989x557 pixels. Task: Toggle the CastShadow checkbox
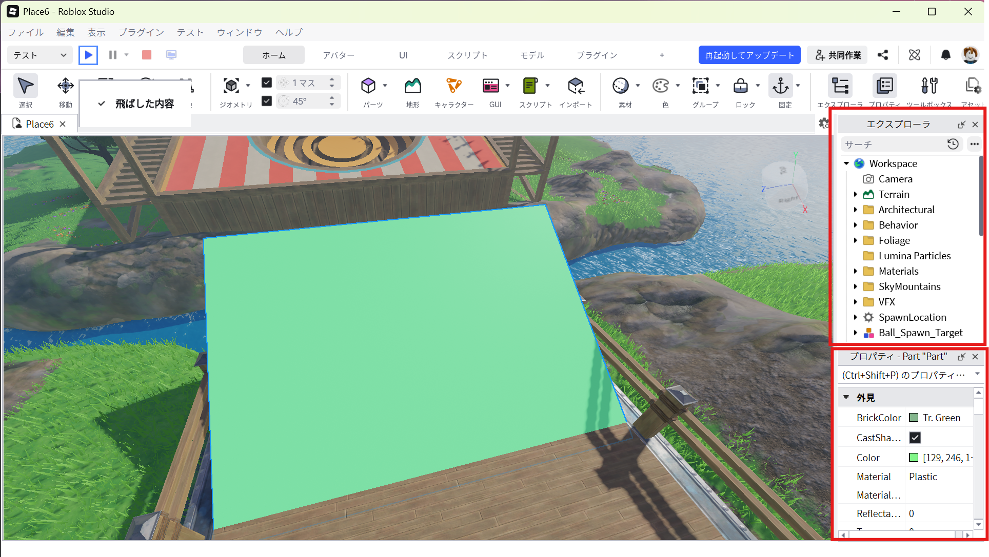(915, 438)
